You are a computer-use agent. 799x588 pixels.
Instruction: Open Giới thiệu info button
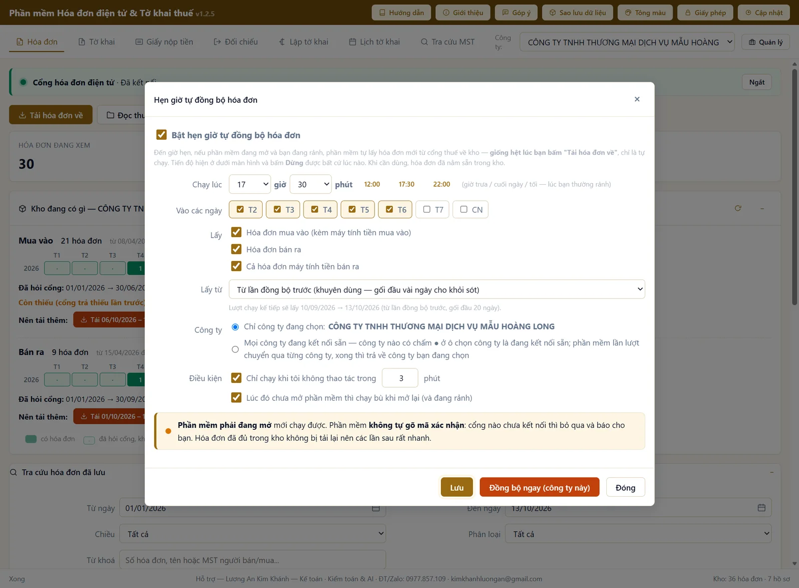tap(463, 12)
